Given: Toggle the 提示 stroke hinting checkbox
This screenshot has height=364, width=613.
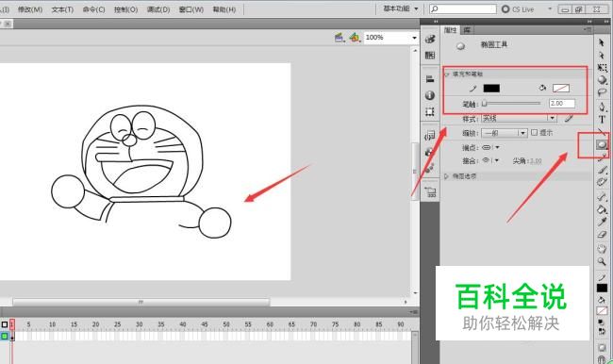Looking at the screenshot, I should coord(535,133).
